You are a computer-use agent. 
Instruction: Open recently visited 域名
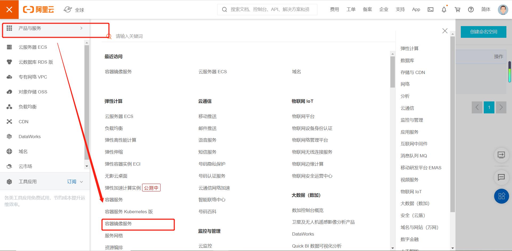tap(296, 72)
